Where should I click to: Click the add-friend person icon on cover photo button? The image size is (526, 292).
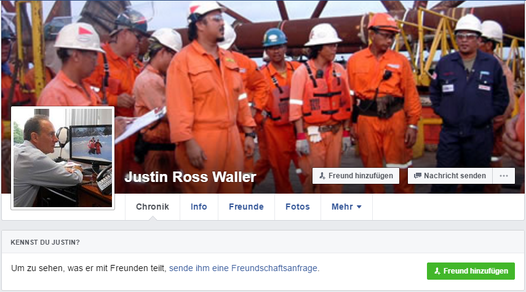[x=322, y=176]
